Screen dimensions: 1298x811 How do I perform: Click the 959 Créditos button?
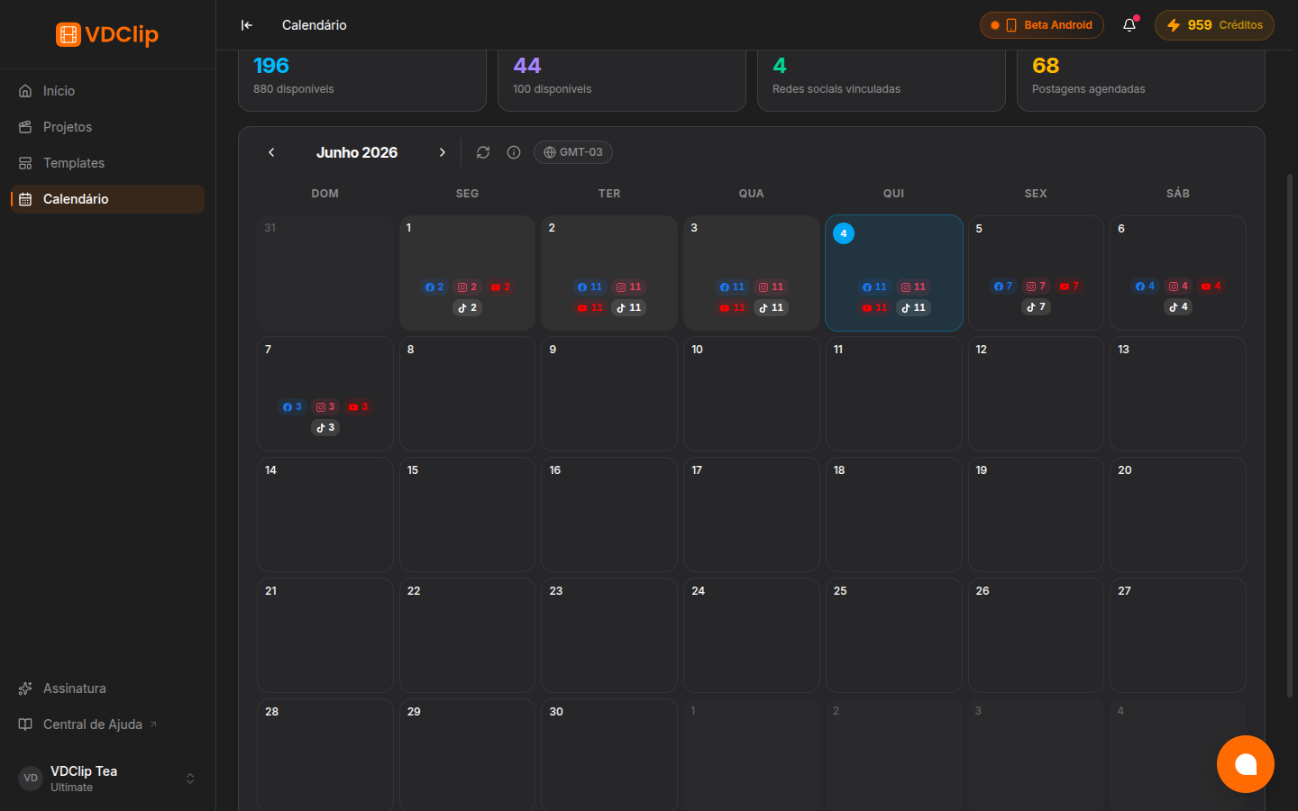tap(1214, 25)
